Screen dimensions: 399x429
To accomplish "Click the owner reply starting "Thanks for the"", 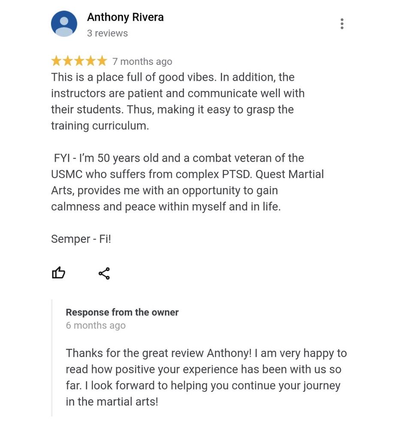I will [206, 378].
